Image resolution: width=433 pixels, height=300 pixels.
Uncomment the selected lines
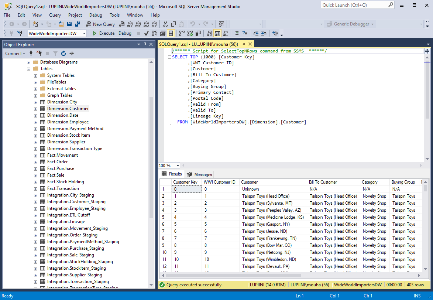pos(245,34)
